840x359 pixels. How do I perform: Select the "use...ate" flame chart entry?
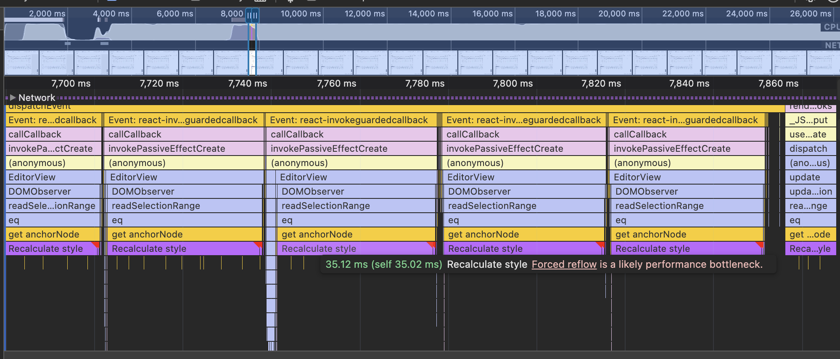(810, 135)
